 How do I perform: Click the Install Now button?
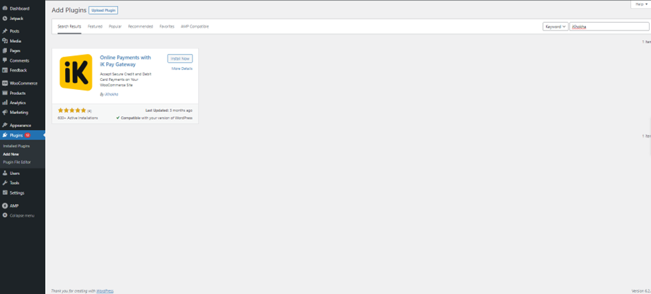pos(180,59)
